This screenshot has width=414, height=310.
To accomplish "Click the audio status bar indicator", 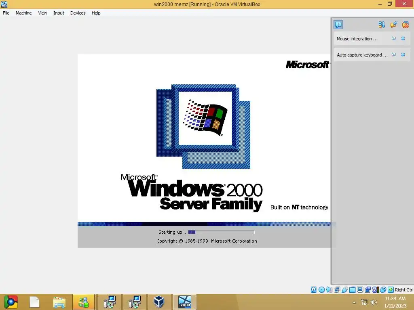I will pos(329,290).
